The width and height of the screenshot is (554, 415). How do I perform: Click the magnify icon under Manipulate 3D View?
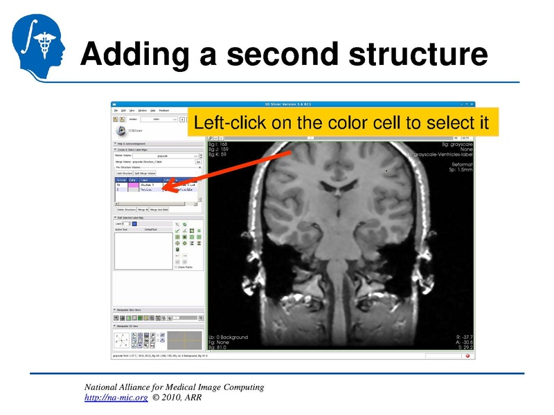pyautogui.click(x=152, y=335)
